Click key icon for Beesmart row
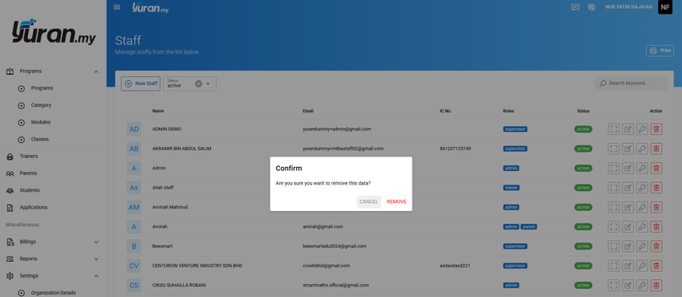Viewport: 682px width, 297px height. [642, 246]
